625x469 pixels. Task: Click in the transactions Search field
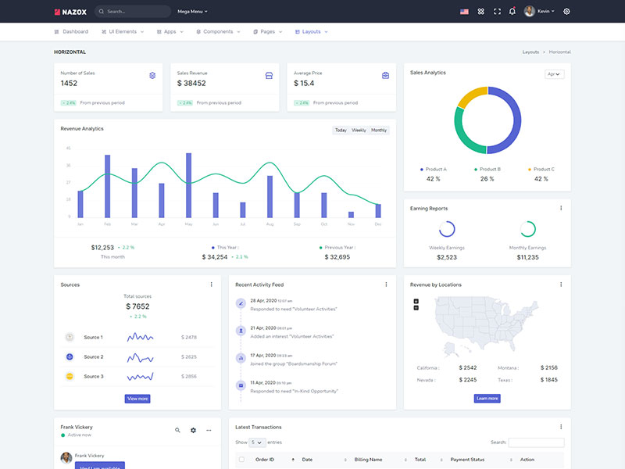coord(536,442)
